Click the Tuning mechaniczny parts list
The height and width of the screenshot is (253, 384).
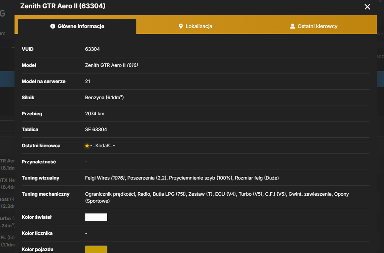[x=217, y=197]
